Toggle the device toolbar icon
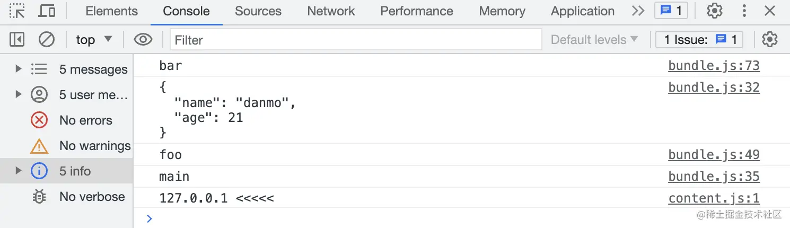This screenshot has width=790, height=228. 47,11
